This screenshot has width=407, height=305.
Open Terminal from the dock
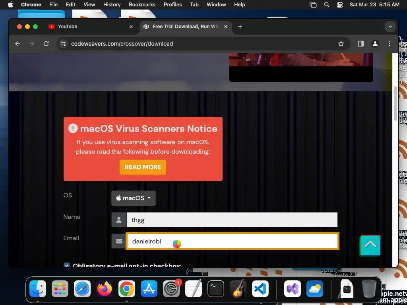click(x=216, y=289)
